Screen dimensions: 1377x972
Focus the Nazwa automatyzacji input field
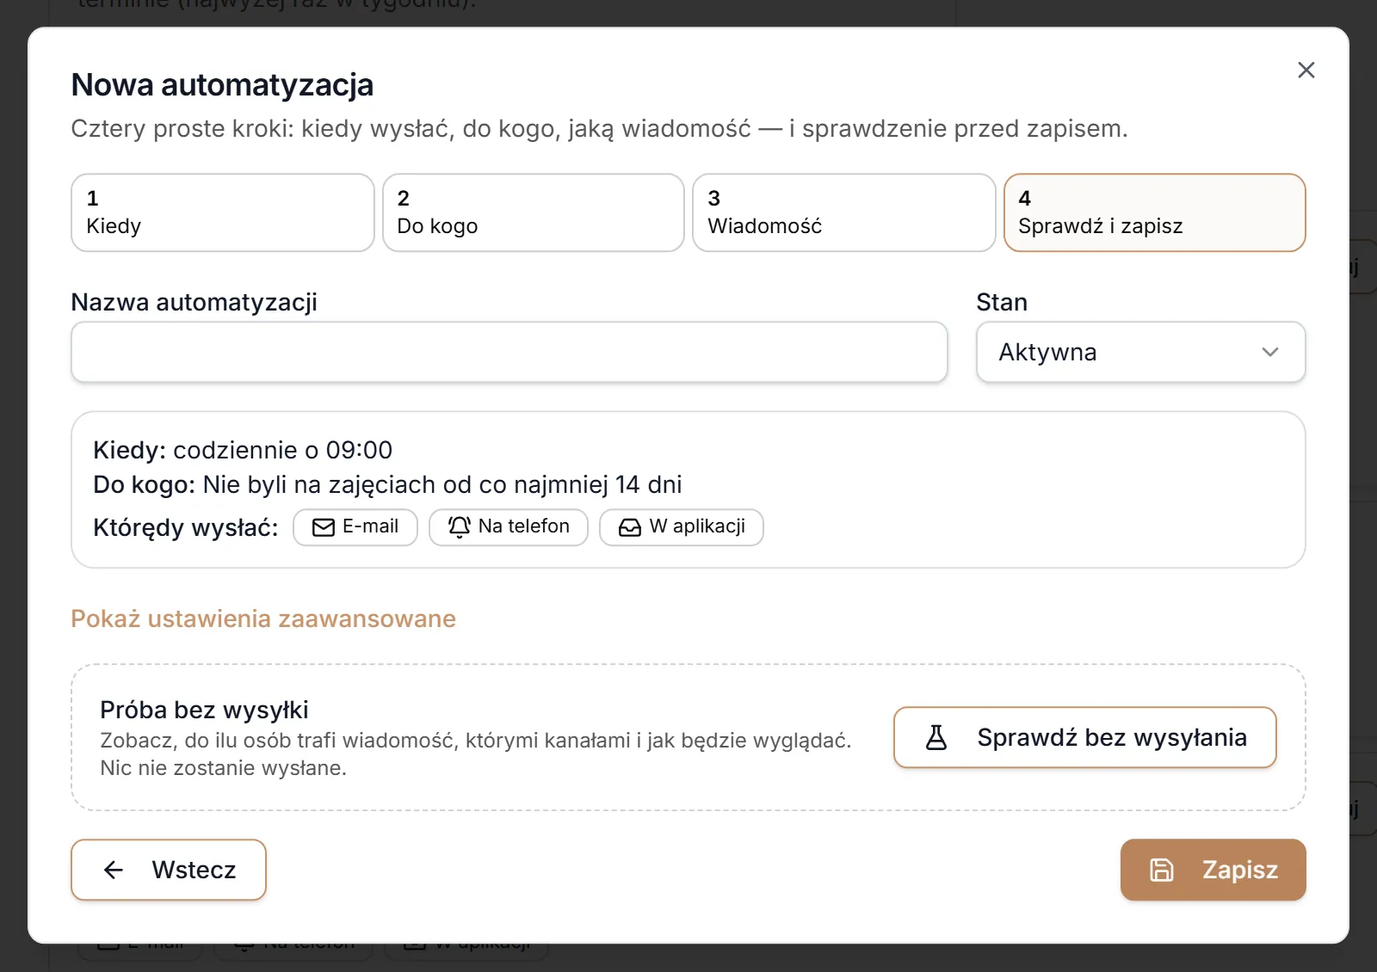509,352
